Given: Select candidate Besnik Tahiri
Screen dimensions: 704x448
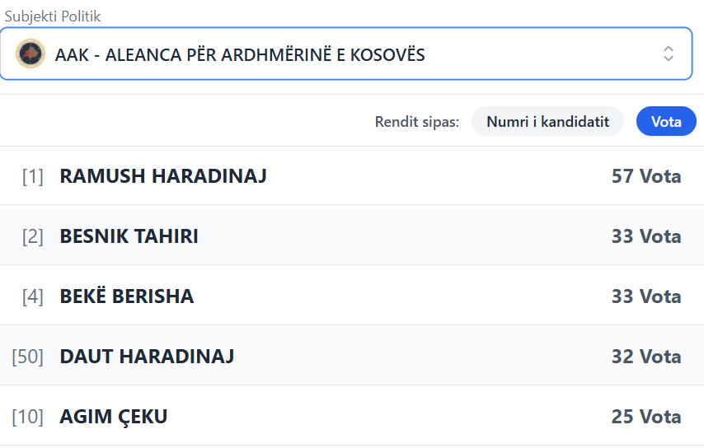Looking at the screenshot, I should (x=129, y=236).
